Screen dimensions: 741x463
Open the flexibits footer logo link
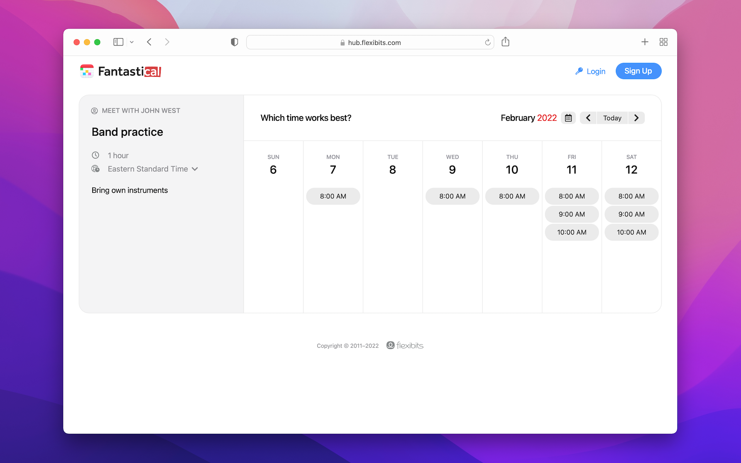(405, 345)
